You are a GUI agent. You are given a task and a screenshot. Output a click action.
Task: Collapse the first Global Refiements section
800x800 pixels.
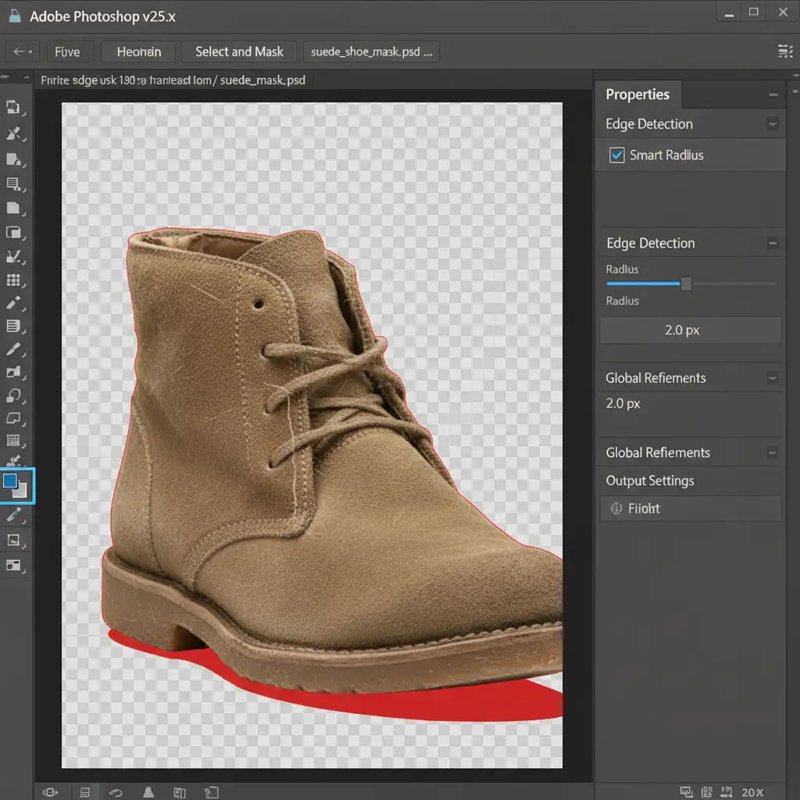[x=773, y=378]
